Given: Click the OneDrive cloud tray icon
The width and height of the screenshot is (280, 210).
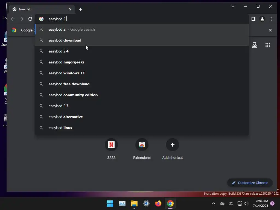Looking at the screenshot, I should [222, 203].
